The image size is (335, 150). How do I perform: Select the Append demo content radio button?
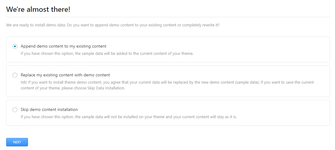[x=15, y=46]
